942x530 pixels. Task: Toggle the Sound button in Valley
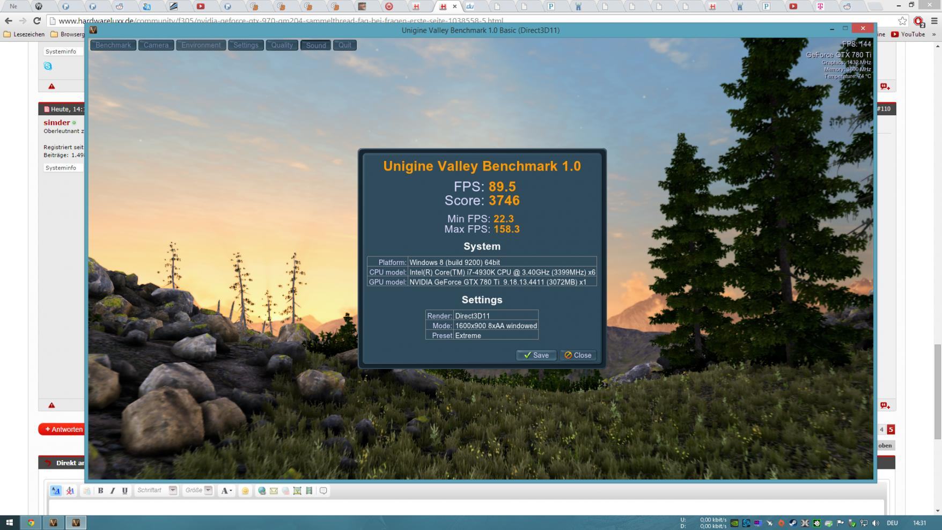(316, 45)
